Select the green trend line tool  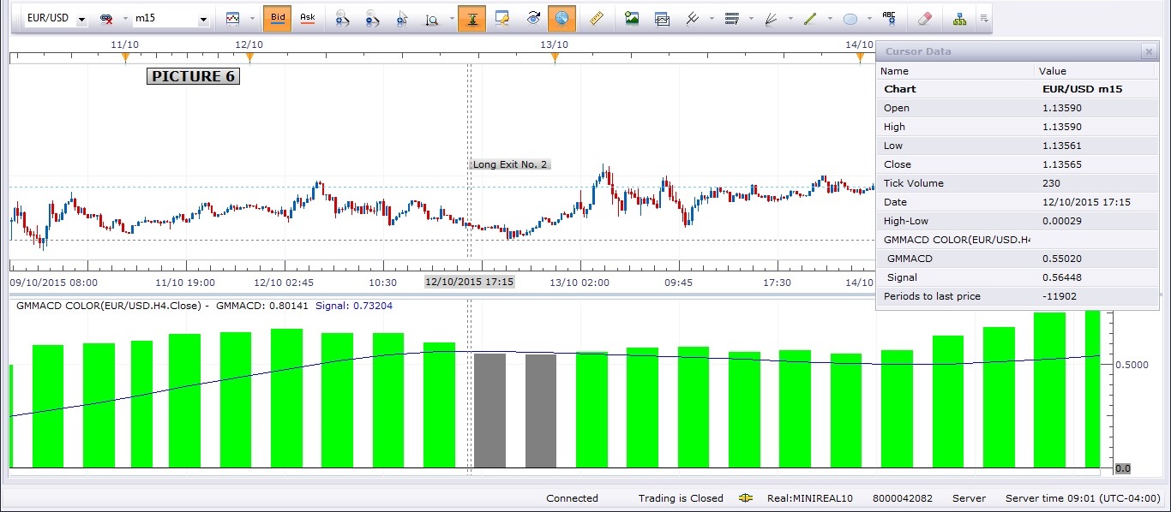pos(810,18)
